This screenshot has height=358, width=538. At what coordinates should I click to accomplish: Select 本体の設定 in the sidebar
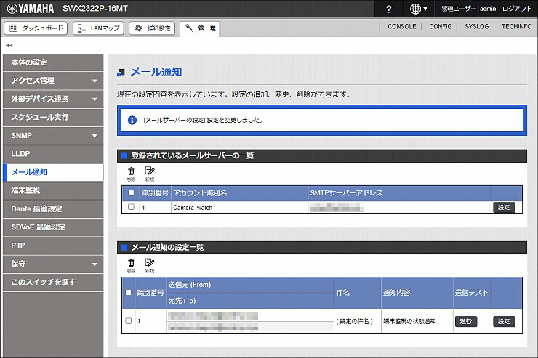pos(53,62)
